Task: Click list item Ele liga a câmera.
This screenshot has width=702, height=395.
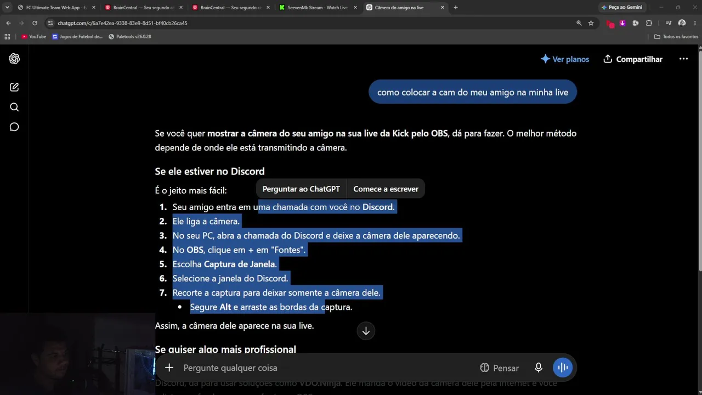Action: (x=206, y=221)
